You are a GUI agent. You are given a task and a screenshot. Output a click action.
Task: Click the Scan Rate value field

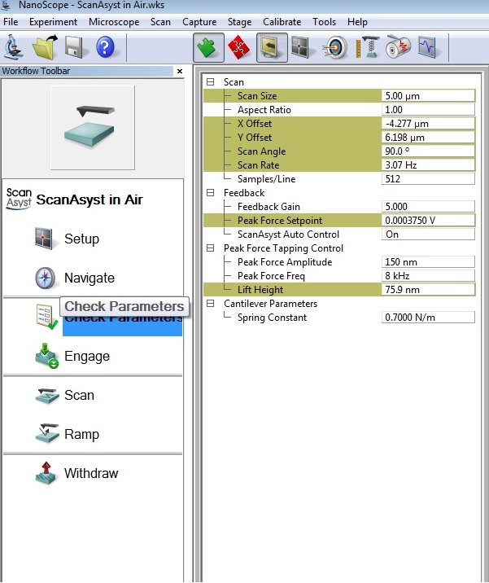(428, 165)
